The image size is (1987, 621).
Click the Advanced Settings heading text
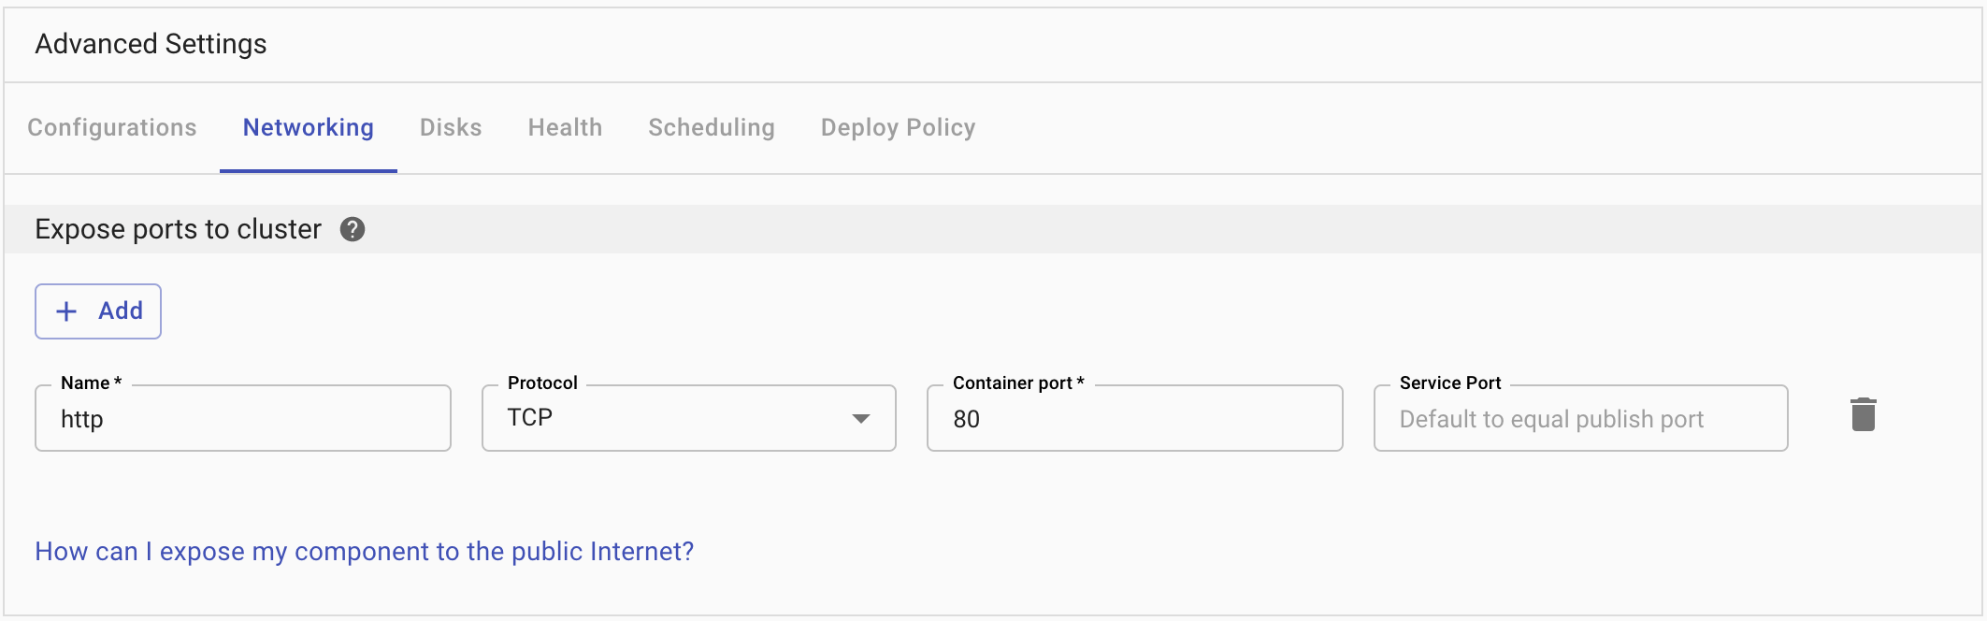click(x=151, y=44)
